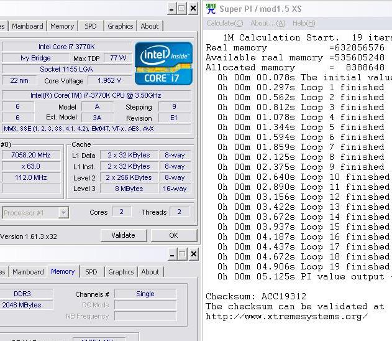This screenshot has height=341, width=392.
Task: Open the About menu in Super PI
Action: (x=267, y=24)
